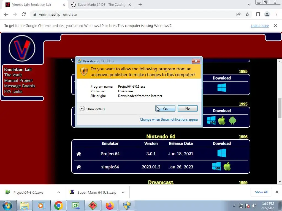Bookmark this page with star icon
The image size is (282, 211).
click(247, 14)
